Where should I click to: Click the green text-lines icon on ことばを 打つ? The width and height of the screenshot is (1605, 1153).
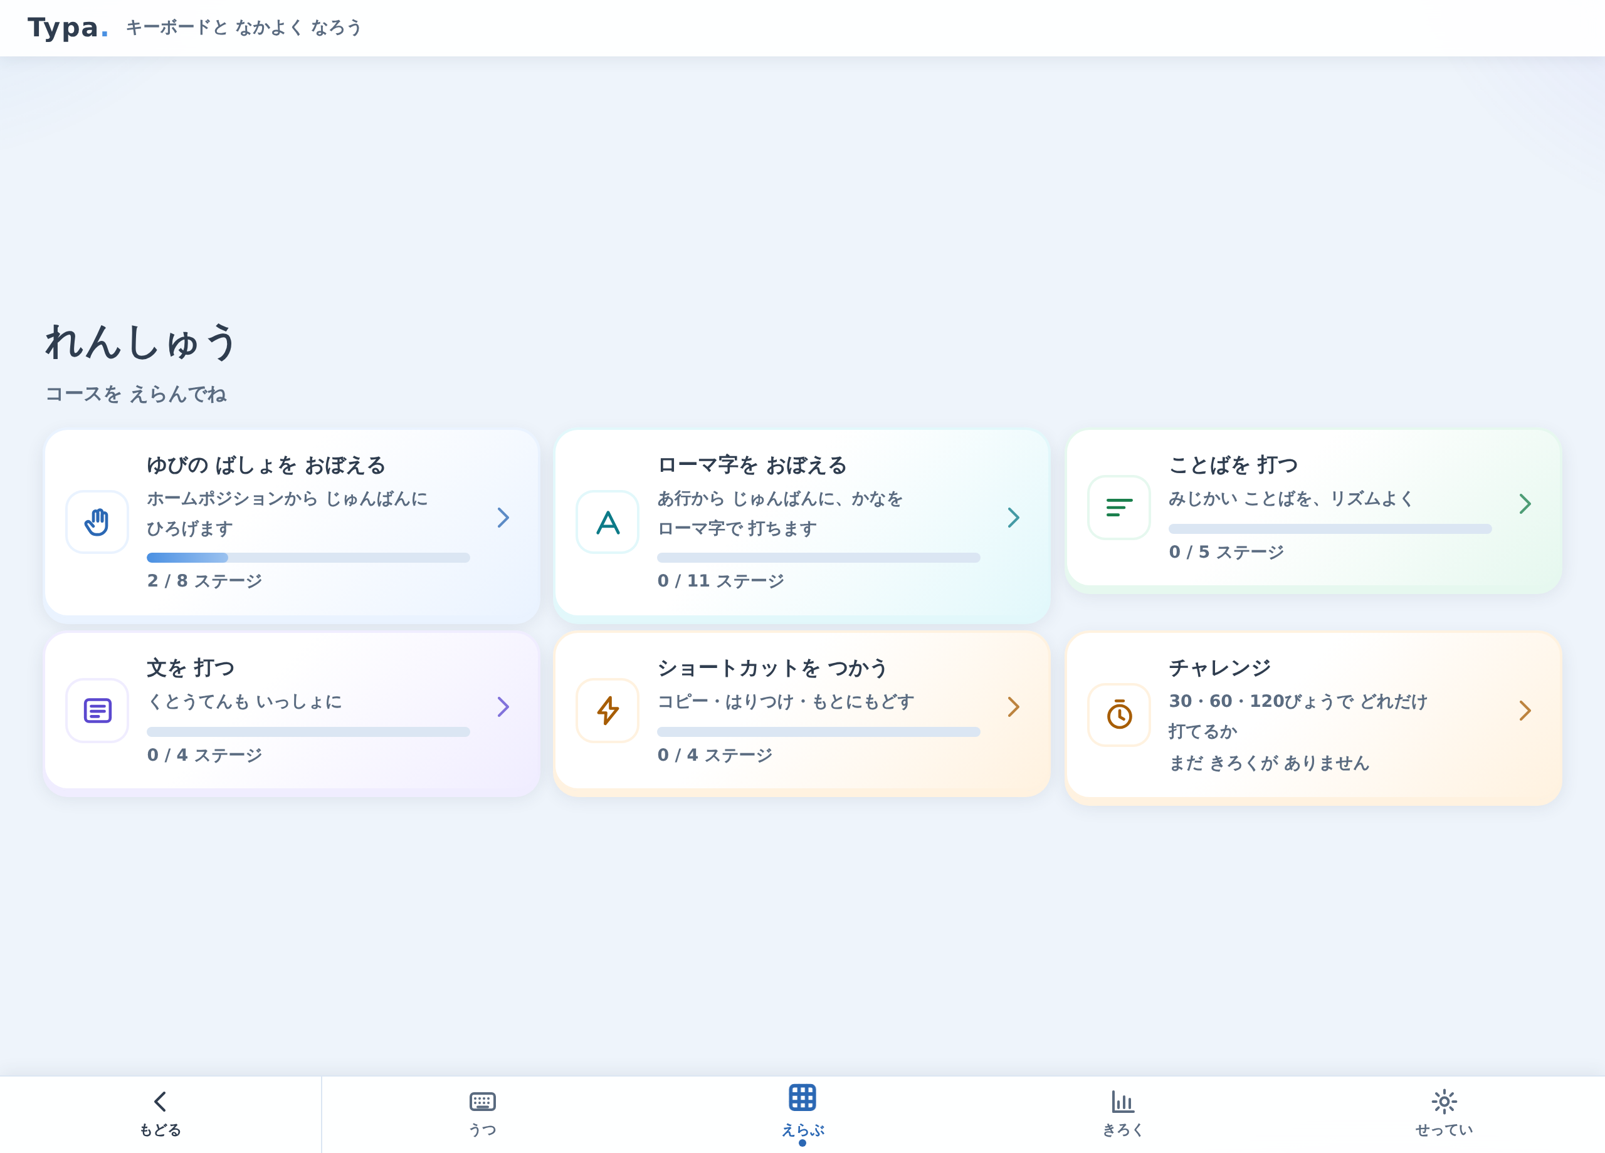coord(1119,507)
